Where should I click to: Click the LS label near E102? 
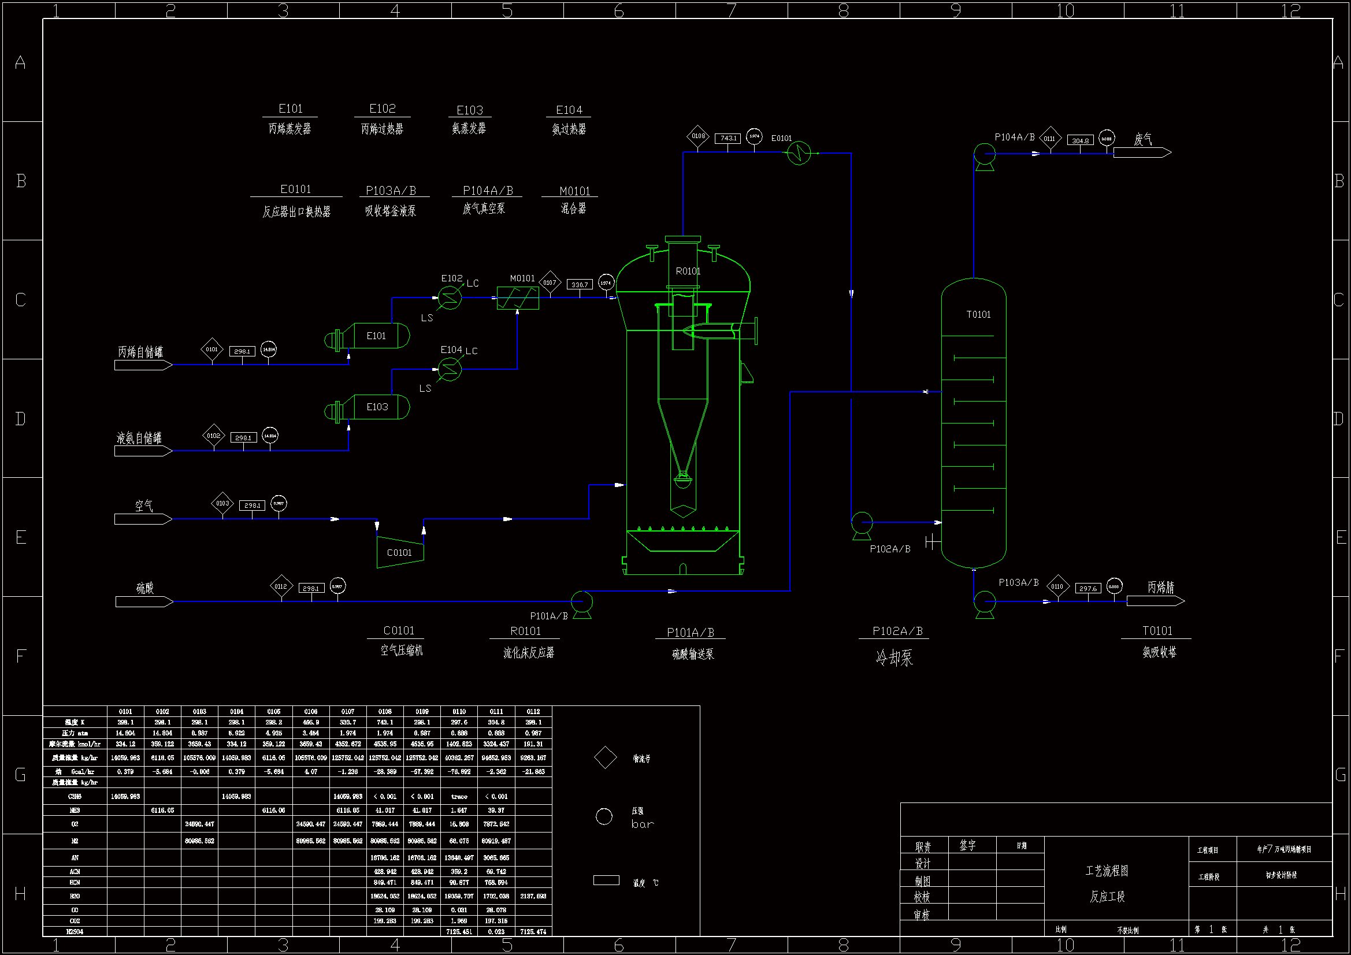pyautogui.click(x=427, y=318)
